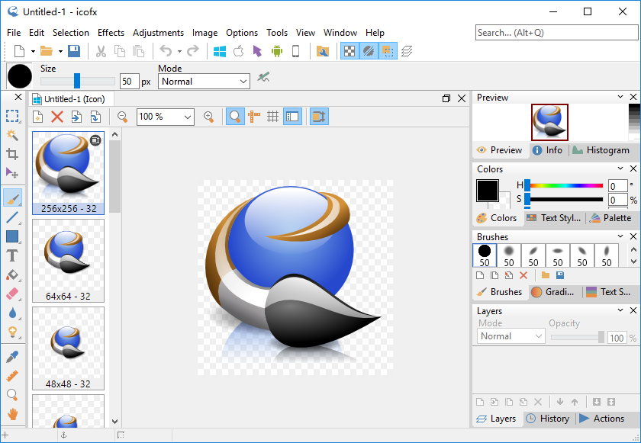641x443 pixels.
Task: Select the Dodge lightbulb tool
Action: click(x=12, y=332)
